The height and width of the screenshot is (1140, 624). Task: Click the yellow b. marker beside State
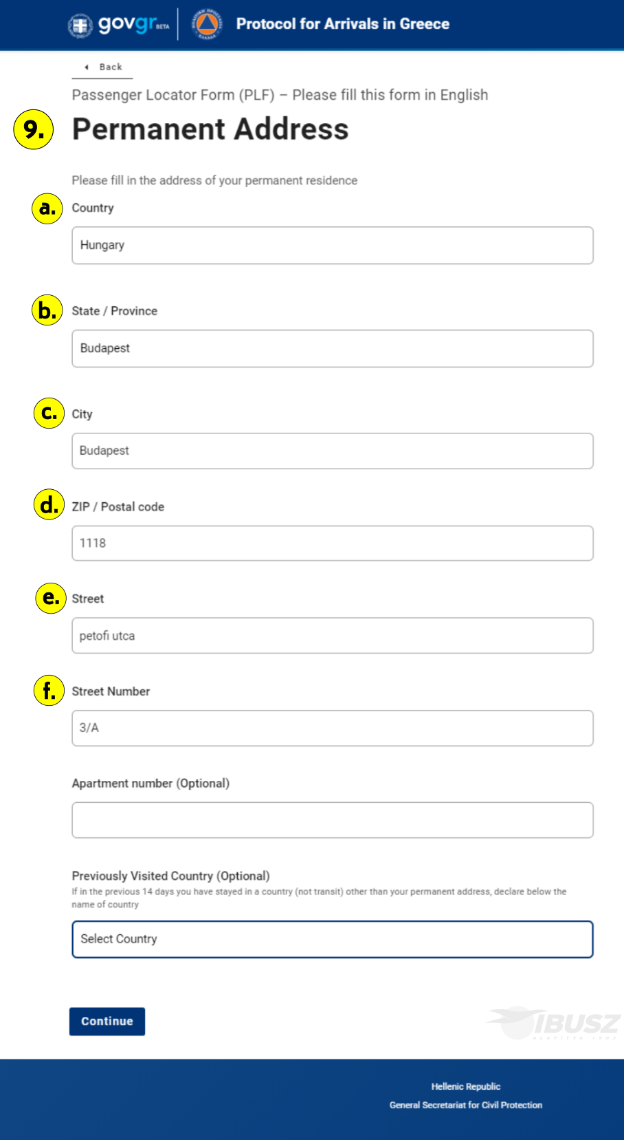47,310
